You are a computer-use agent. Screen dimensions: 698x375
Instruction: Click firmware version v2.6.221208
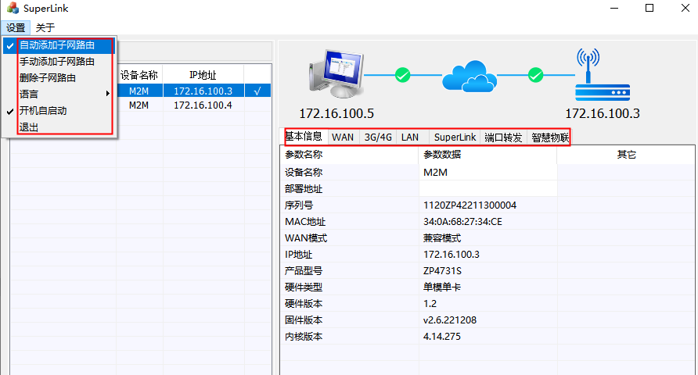[450, 320]
